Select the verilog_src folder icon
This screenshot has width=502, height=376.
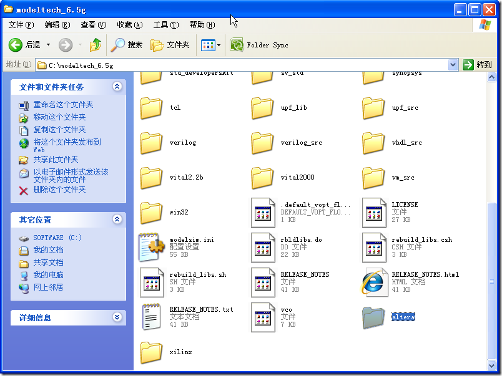pos(262,143)
